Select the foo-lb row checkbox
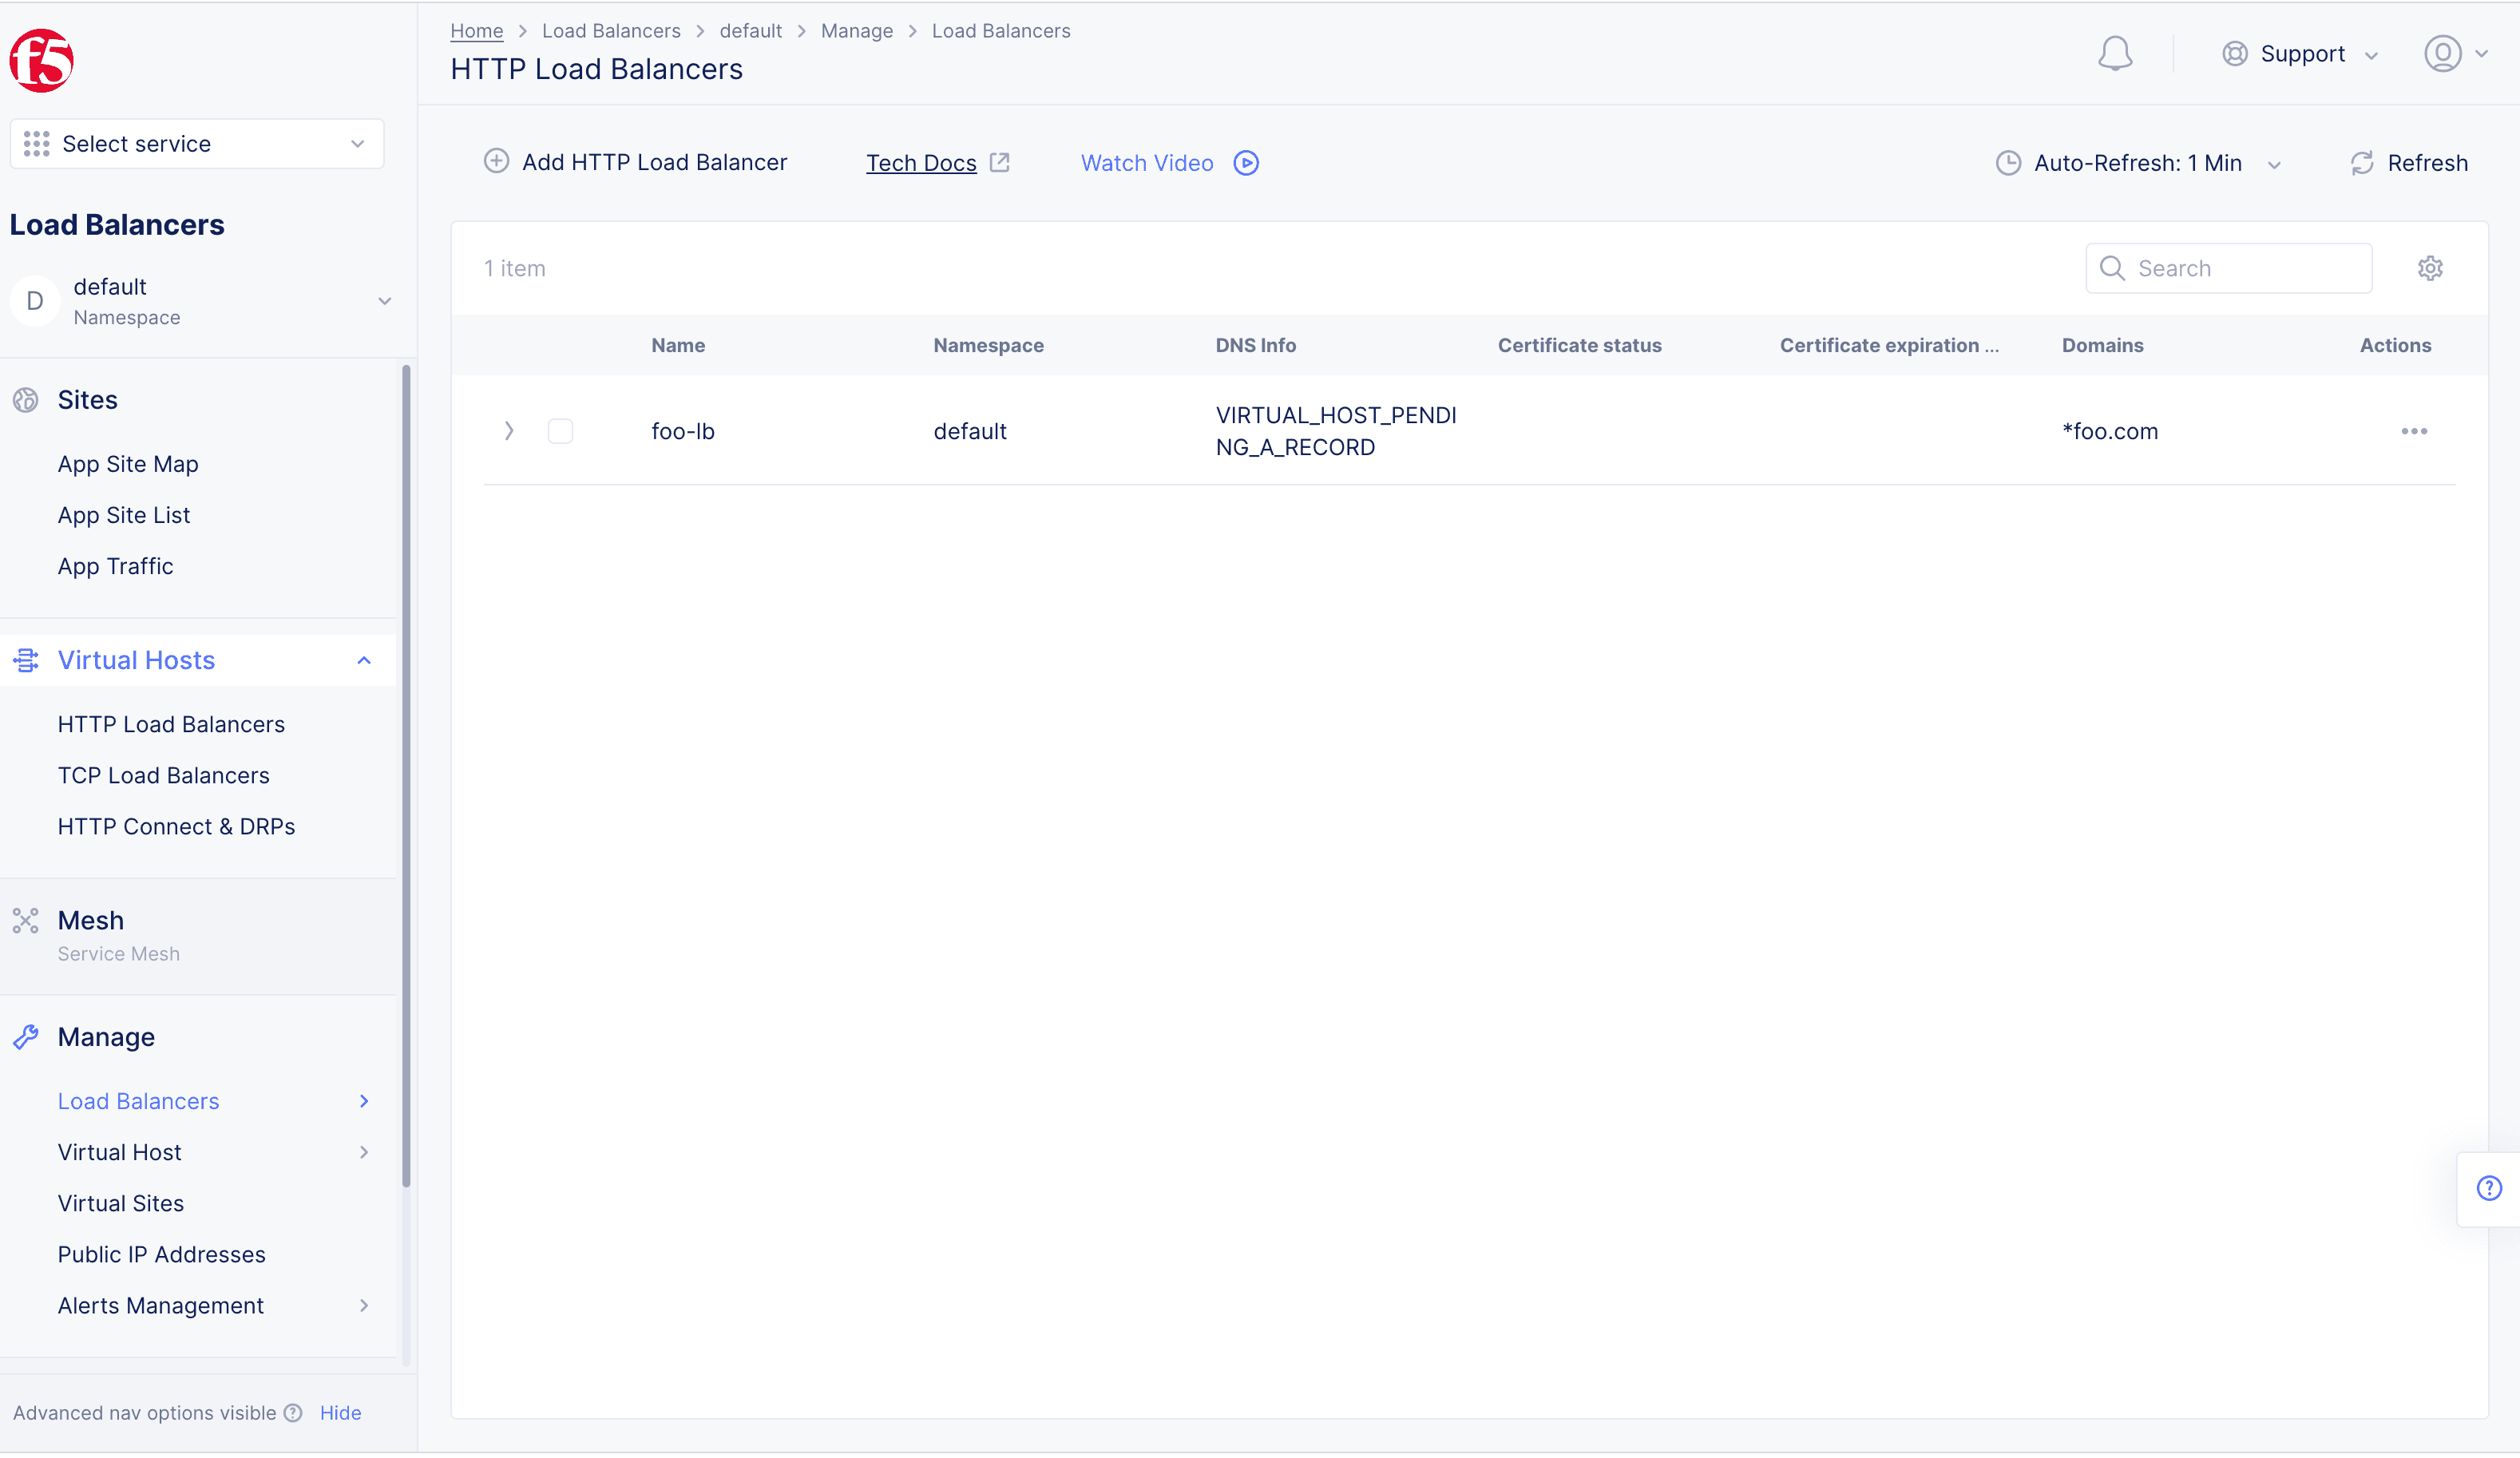Viewport: 2520px width, 1458px height. point(561,430)
